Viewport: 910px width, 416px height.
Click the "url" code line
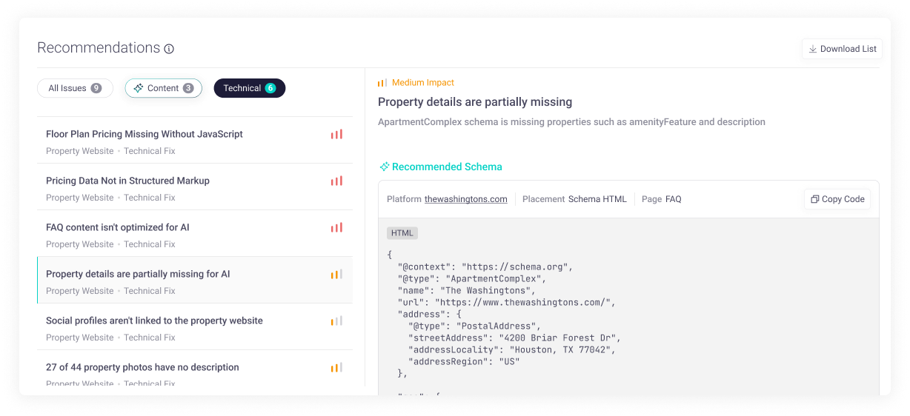(x=507, y=303)
